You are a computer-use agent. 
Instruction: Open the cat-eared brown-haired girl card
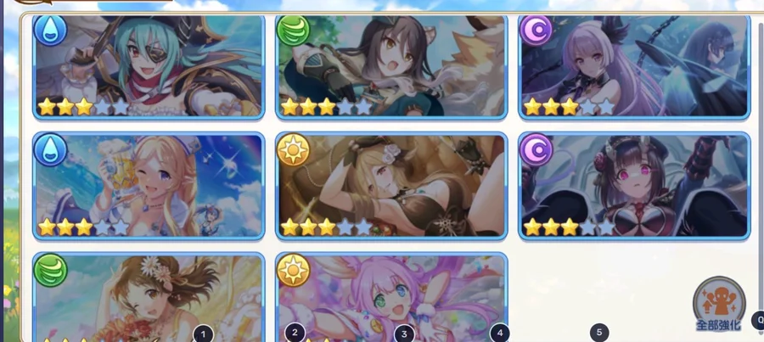pos(391,67)
